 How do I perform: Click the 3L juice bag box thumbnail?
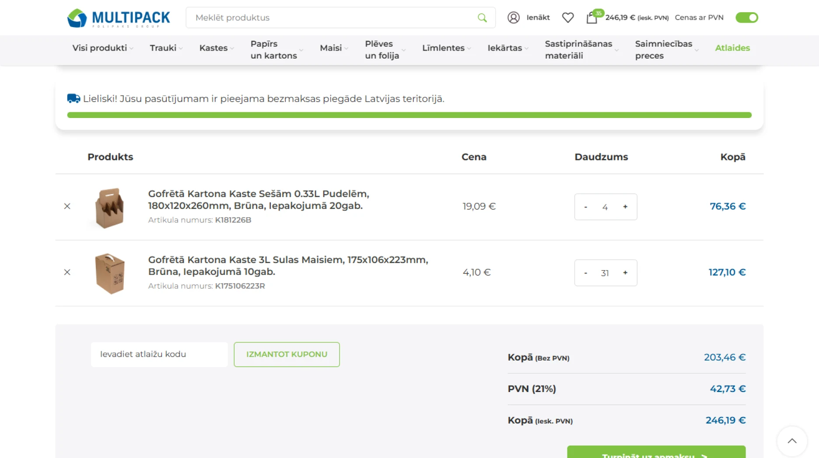tap(110, 274)
